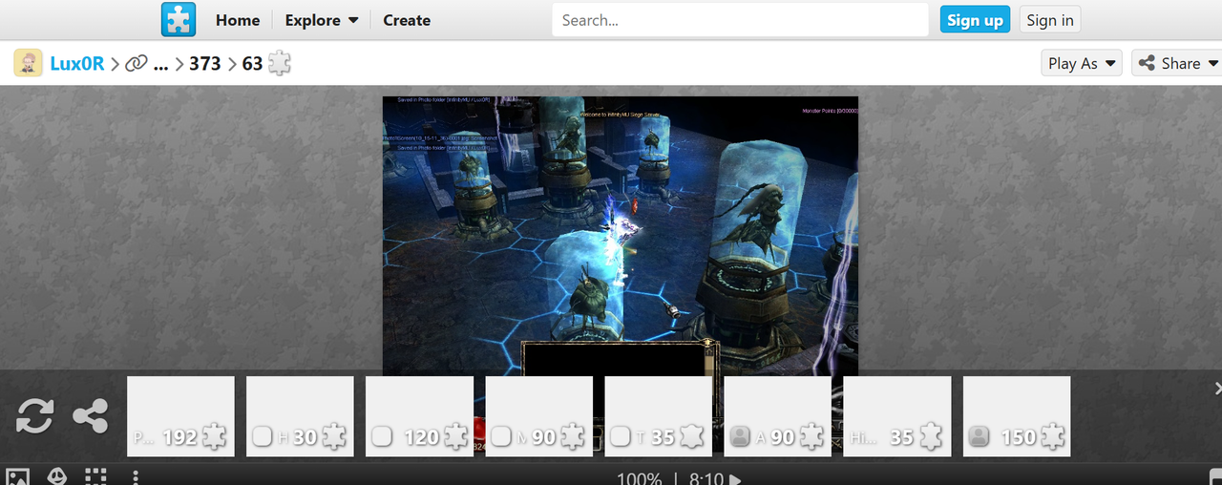
Task: Open the Lux0R user avatar
Action: 28,63
